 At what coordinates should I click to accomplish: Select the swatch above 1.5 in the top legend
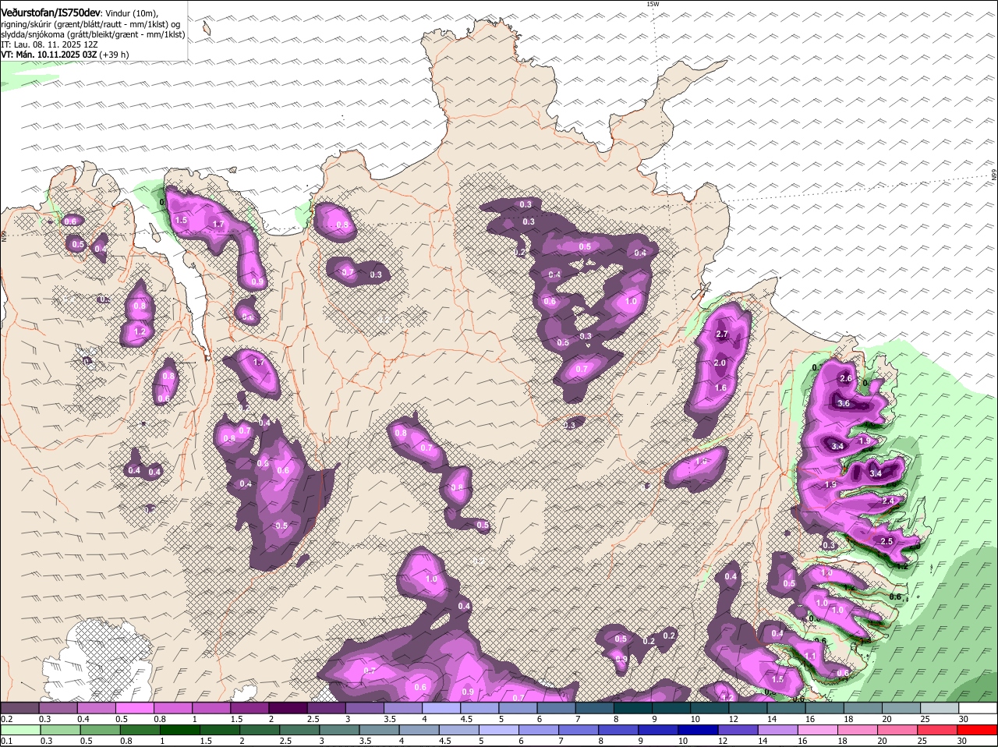coord(249,707)
